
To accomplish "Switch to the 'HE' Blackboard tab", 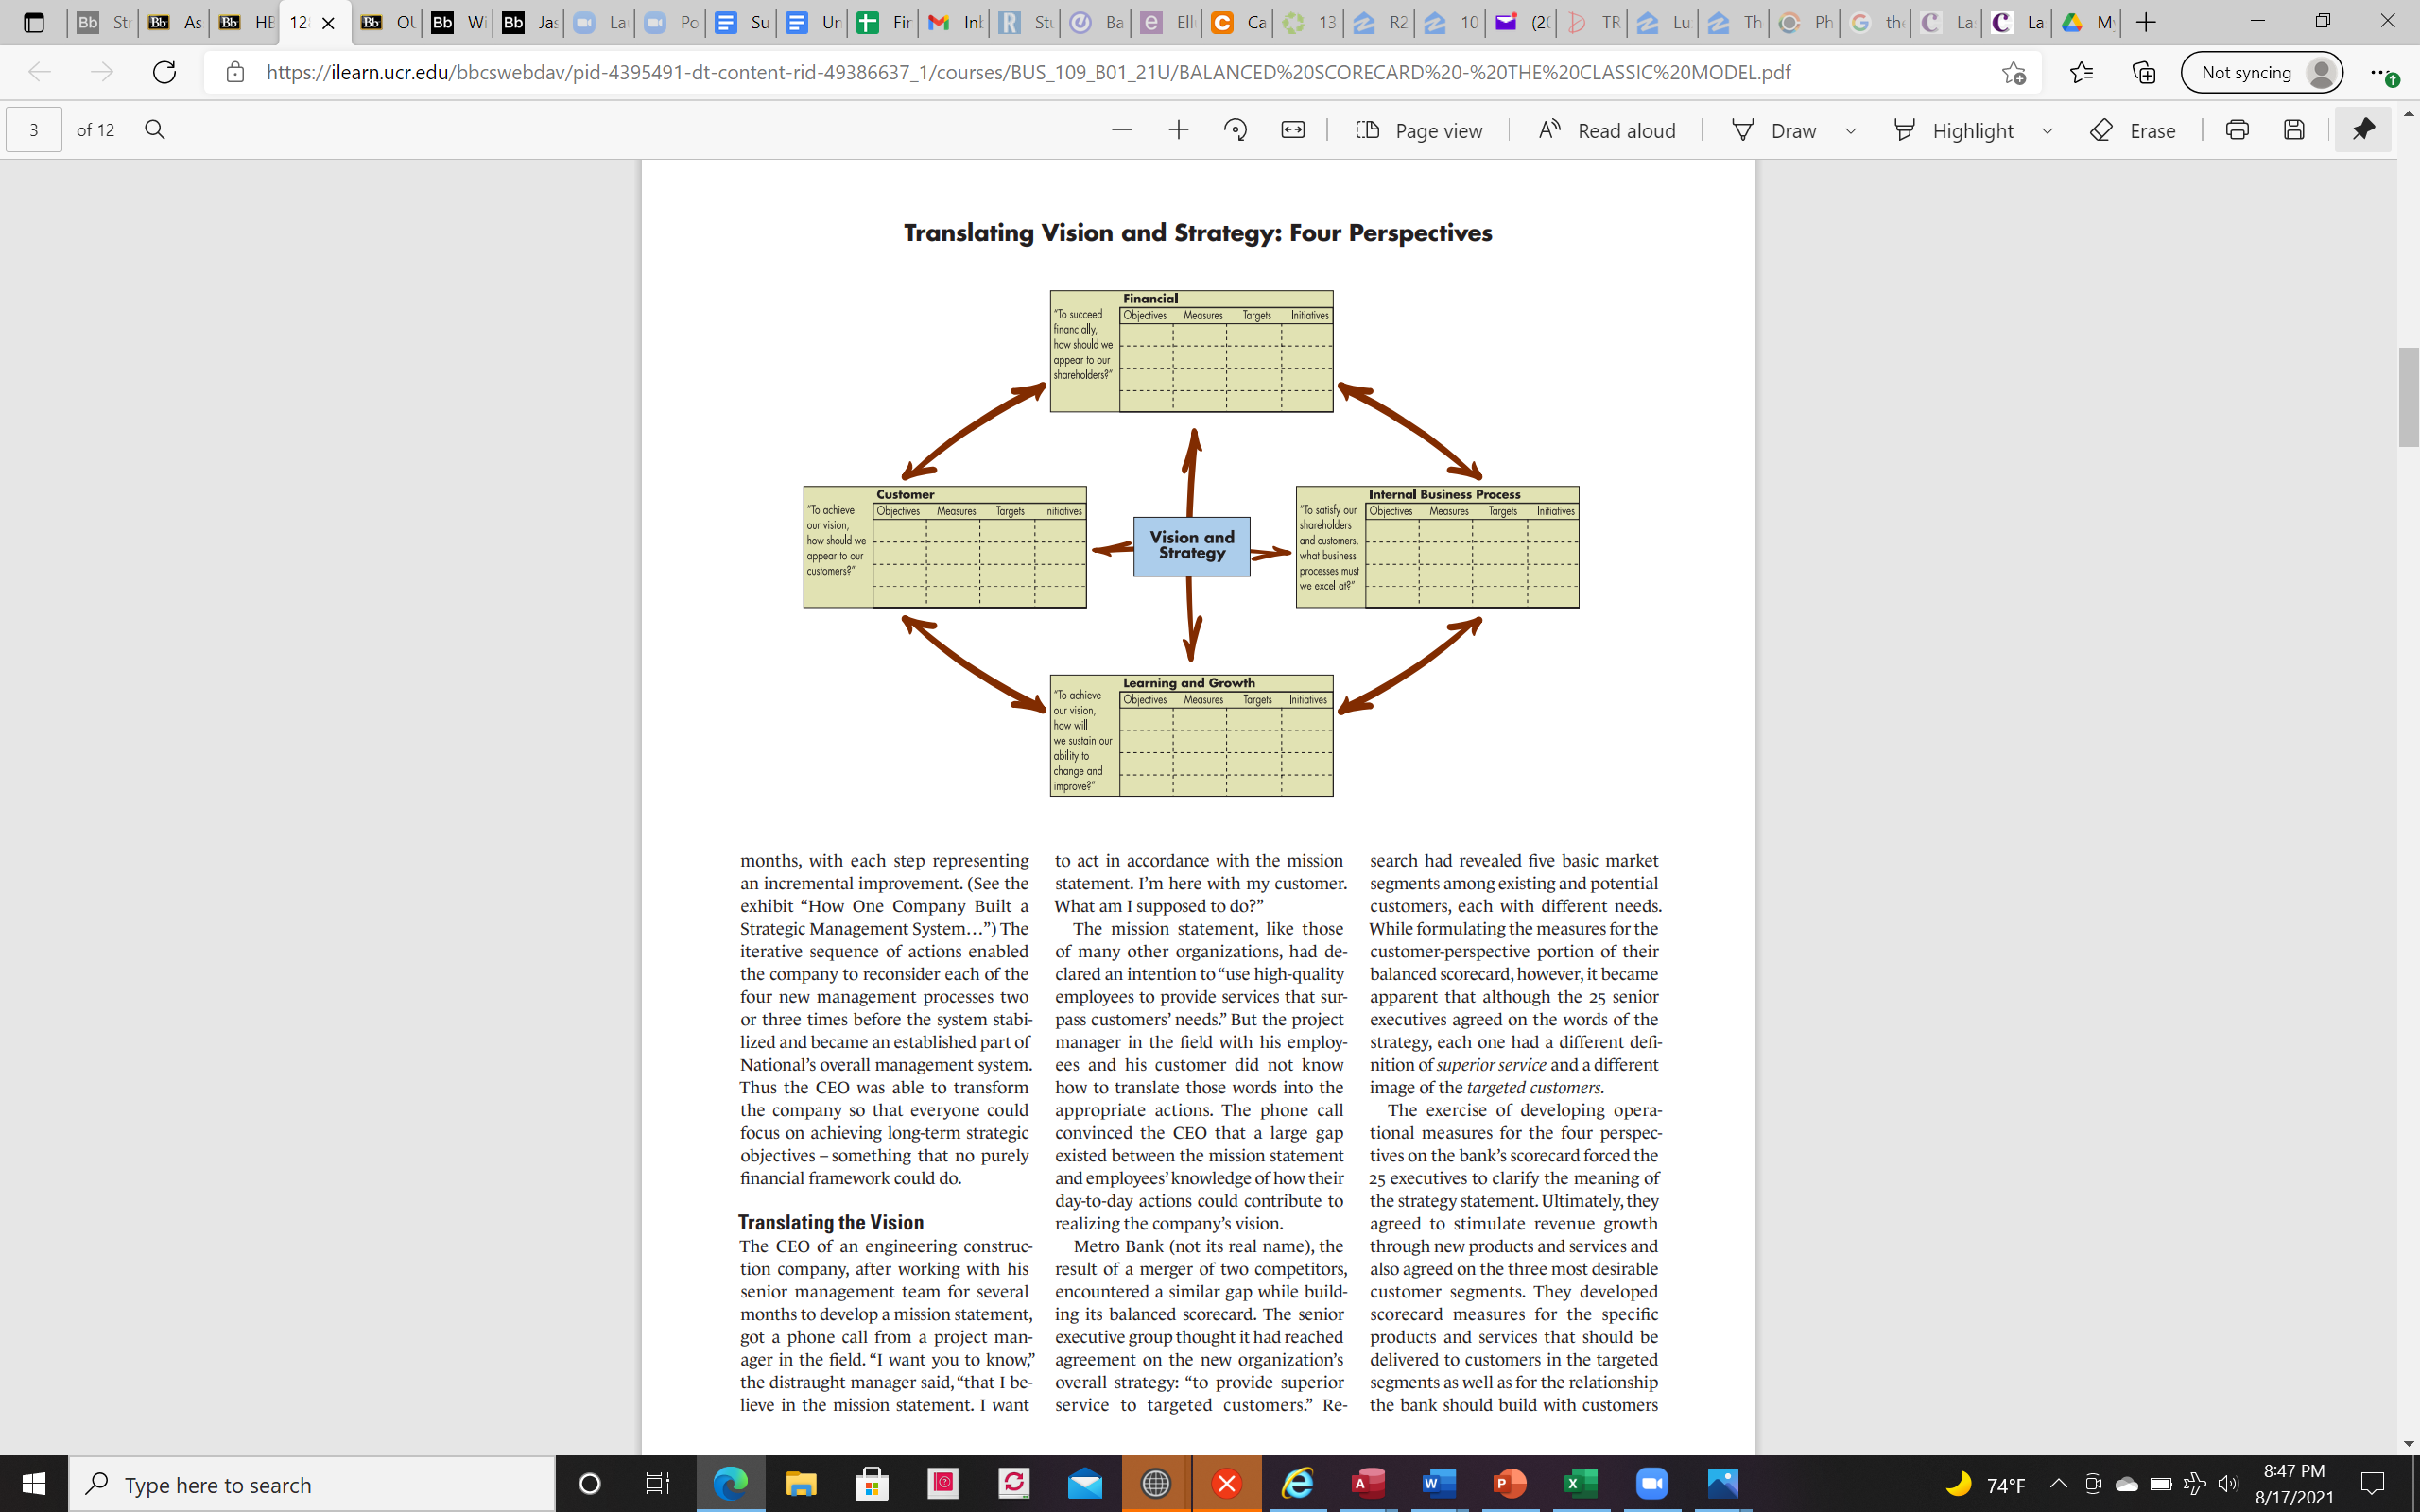I will 246,22.
